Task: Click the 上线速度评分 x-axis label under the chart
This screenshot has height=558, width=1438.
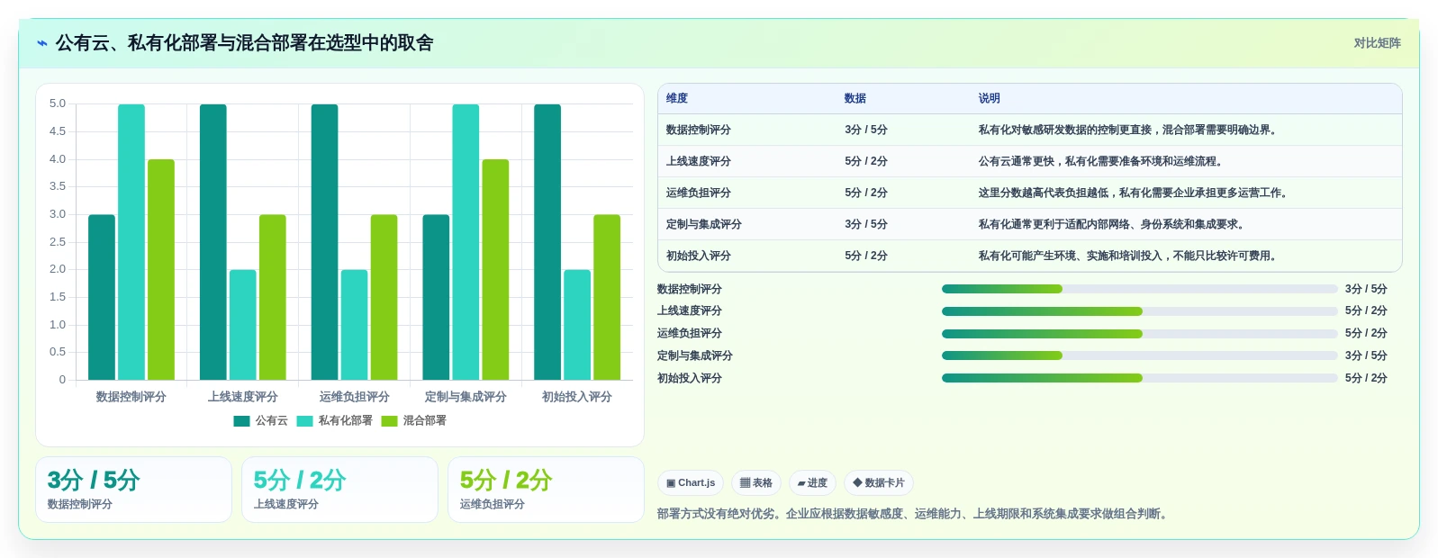Action: click(243, 397)
